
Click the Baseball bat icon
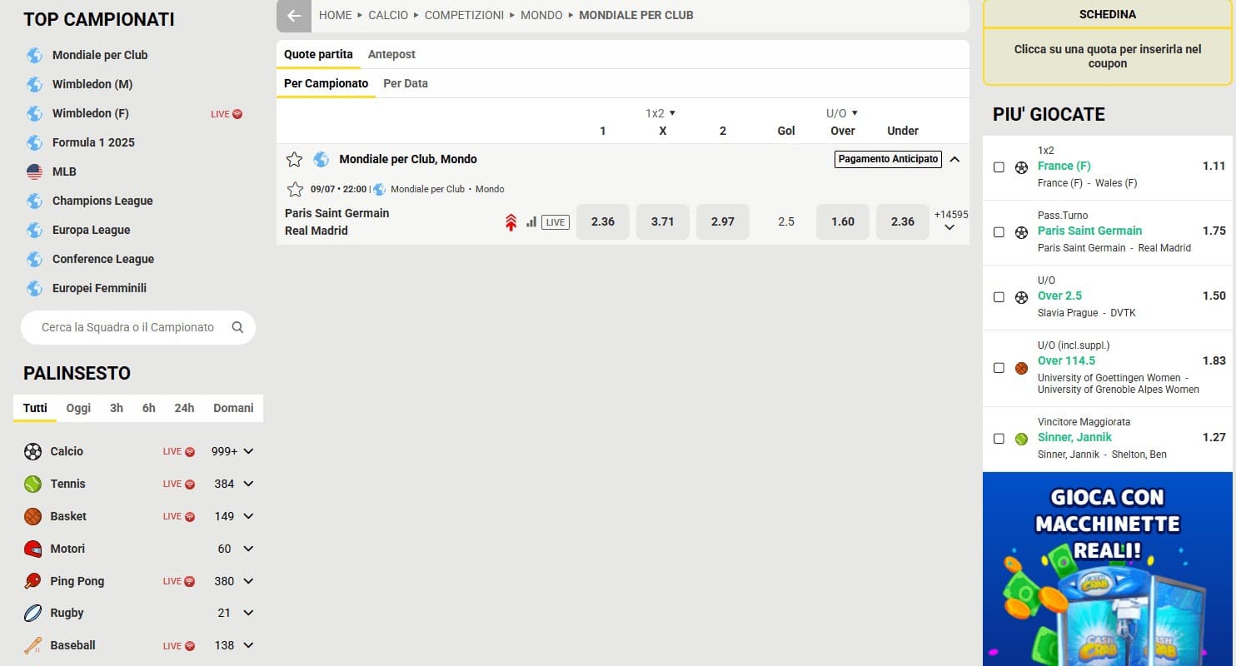pyautogui.click(x=32, y=645)
